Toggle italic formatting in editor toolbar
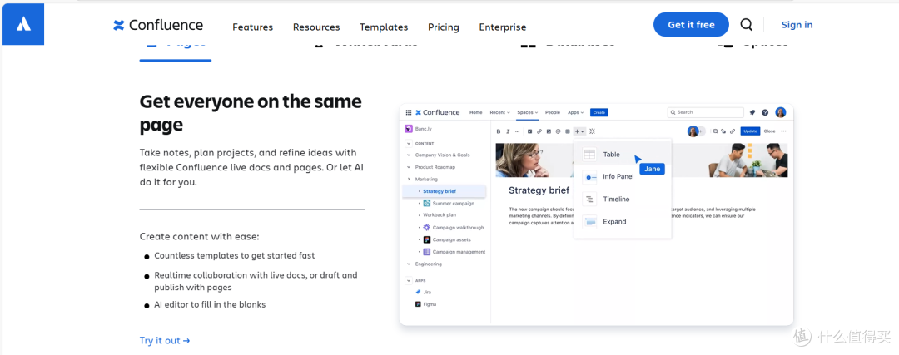This screenshot has height=355, width=899. pyautogui.click(x=508, y=131)
